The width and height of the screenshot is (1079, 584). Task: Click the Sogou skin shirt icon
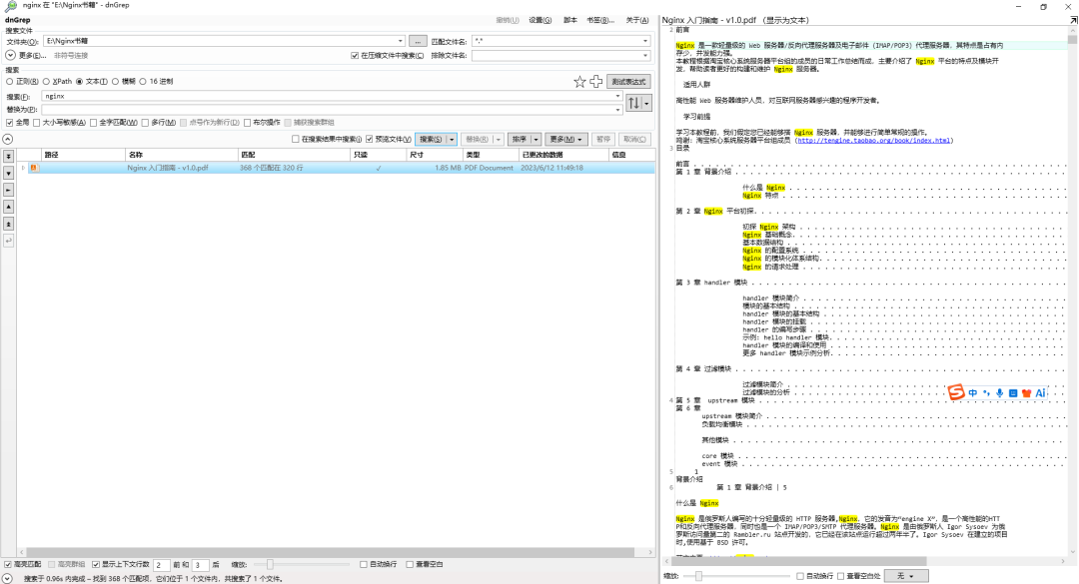[x=1026, y=392]
